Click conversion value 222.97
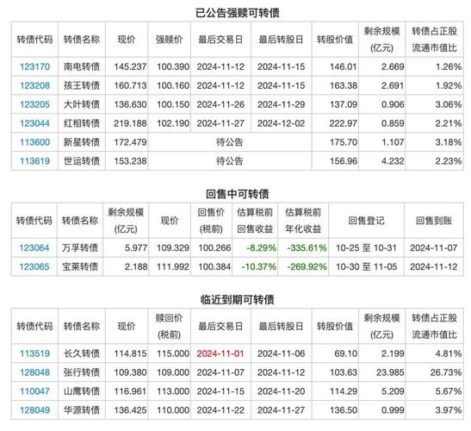Viewport: 471px width, 431px height. click(x=344, y=123)
